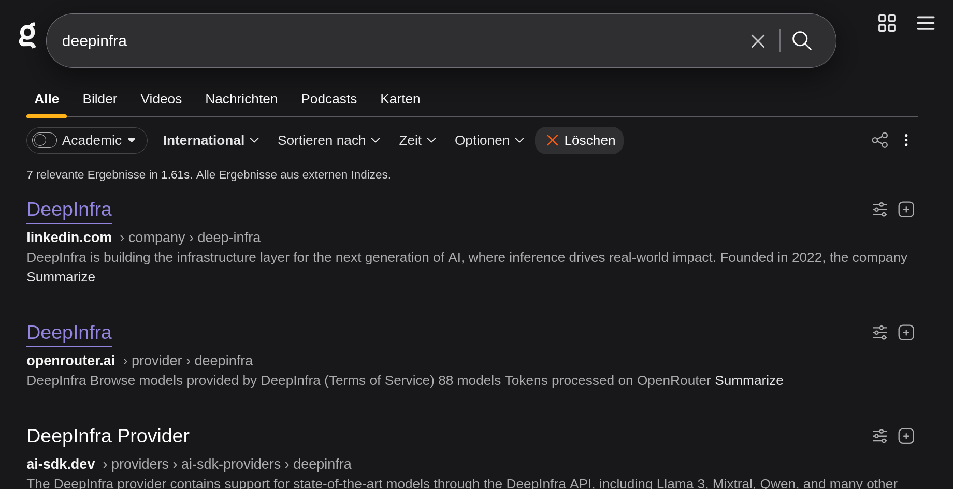Click the Löschen filter reset button
Viewport: 953px width, 489px height.
point(579,140)
